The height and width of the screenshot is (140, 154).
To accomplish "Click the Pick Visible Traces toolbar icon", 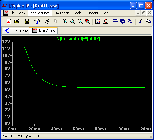I will pos(98,21).
